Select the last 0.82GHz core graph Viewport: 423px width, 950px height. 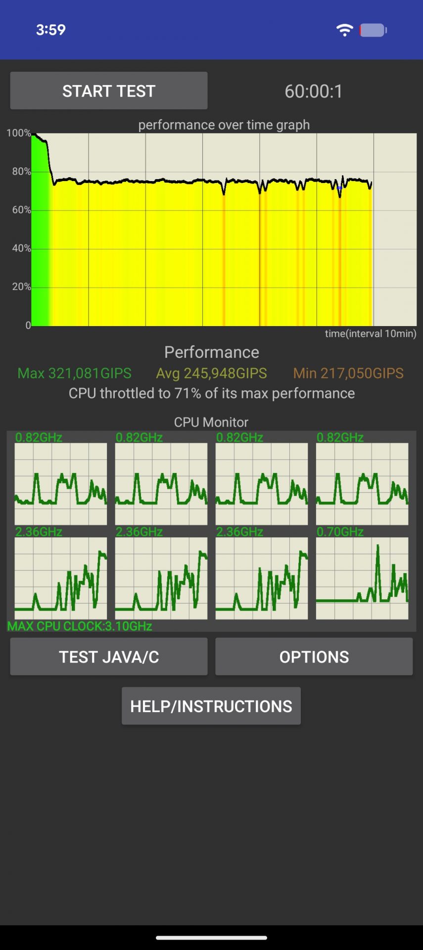pyautogui.click(x=362, y=483)
